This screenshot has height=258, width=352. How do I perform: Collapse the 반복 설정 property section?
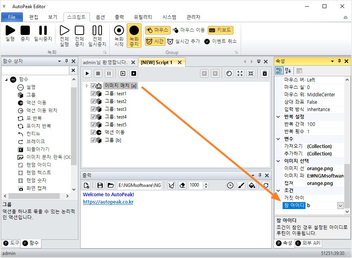pos(278,117)
